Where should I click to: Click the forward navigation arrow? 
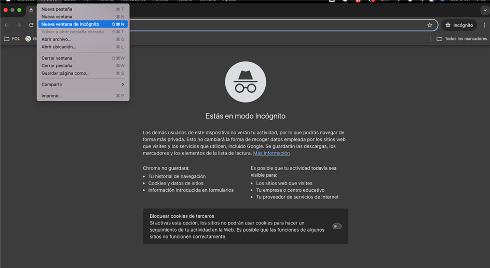coord(19,25)
